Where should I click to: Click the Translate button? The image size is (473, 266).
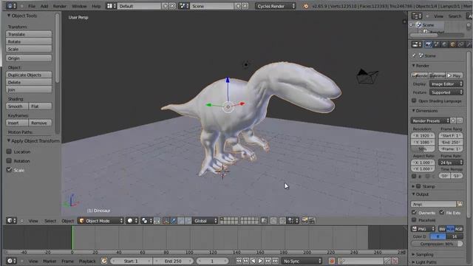click(29, 34)
